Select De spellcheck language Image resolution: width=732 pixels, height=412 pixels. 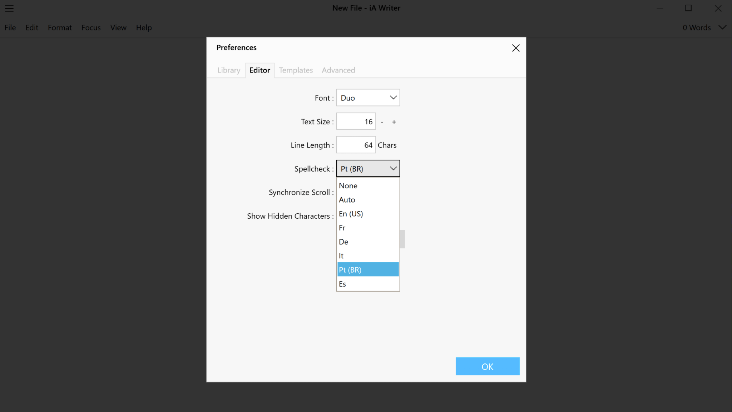pos(368,242)
